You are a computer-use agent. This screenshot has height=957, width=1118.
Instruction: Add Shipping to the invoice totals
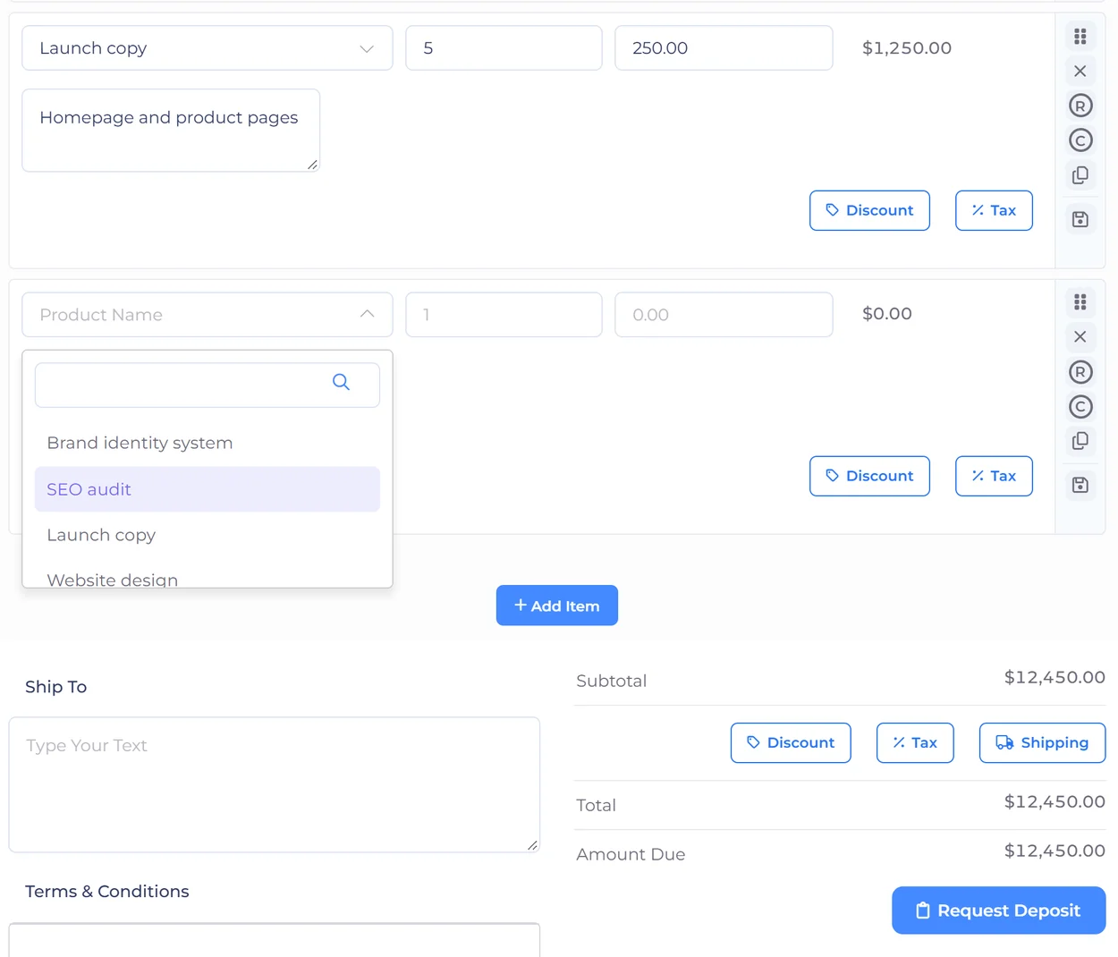(1042, 743)
